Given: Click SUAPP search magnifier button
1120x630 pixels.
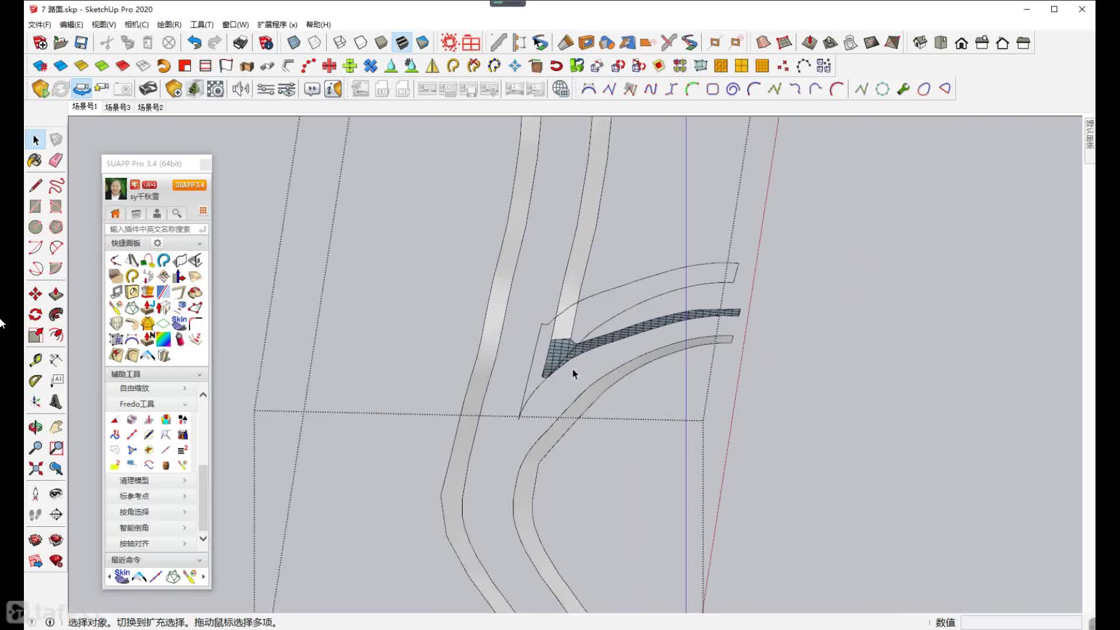Looking at the screenshot, I should [177, 213].
